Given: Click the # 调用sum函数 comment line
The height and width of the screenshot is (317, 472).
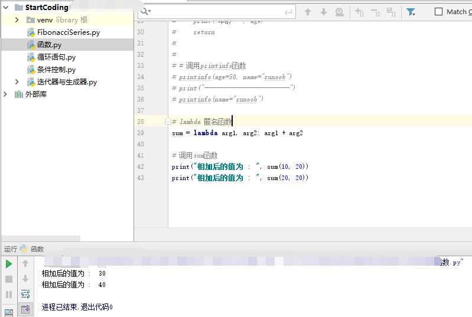Looking at the screenshot, I should point(194,155).
